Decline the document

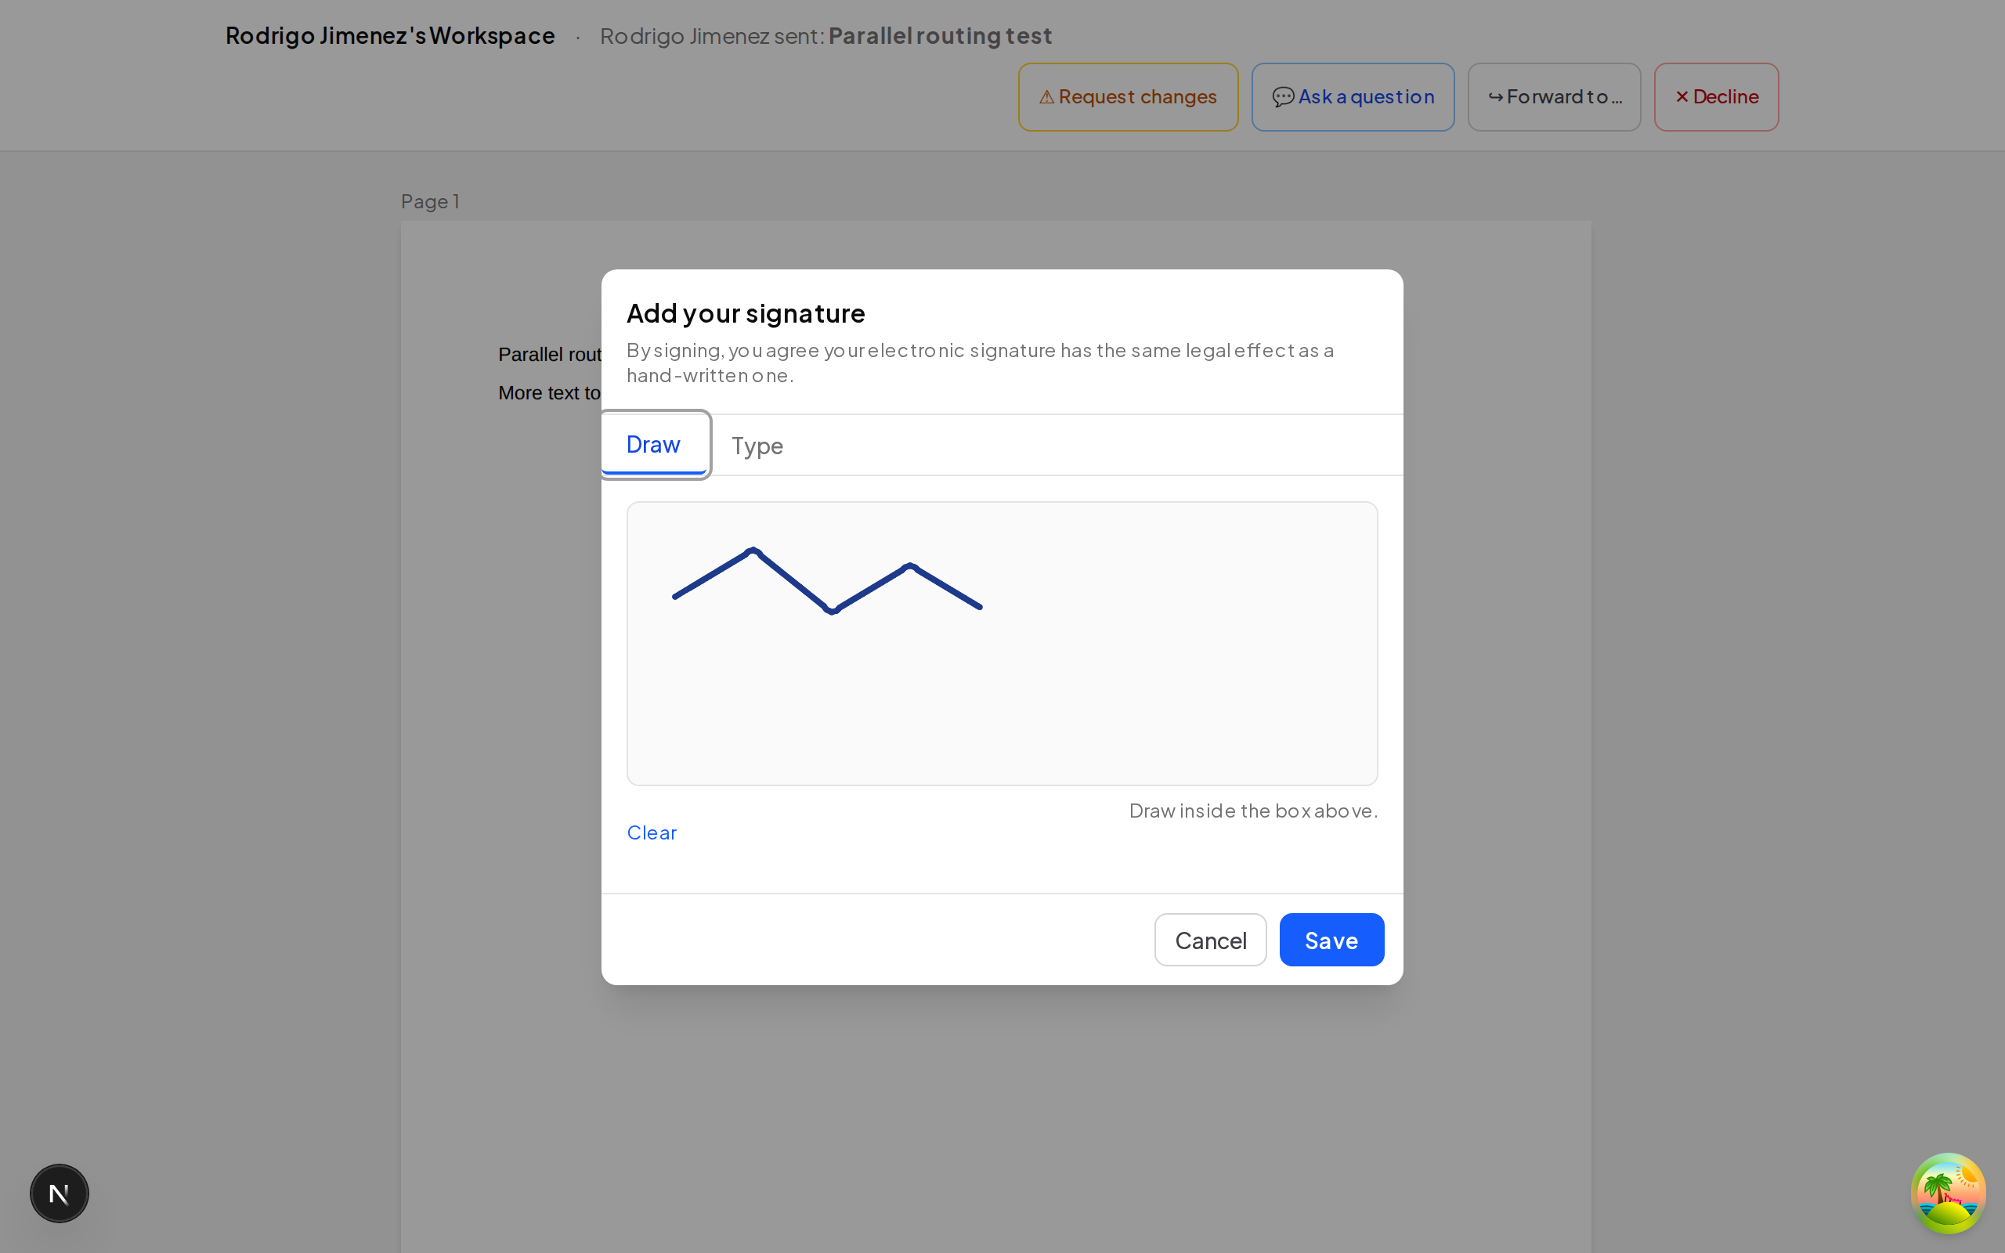(1717, 97)
